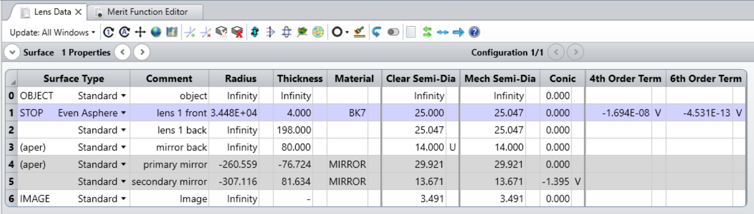Click the paintbrush coating icon

[x=360, y=33]
